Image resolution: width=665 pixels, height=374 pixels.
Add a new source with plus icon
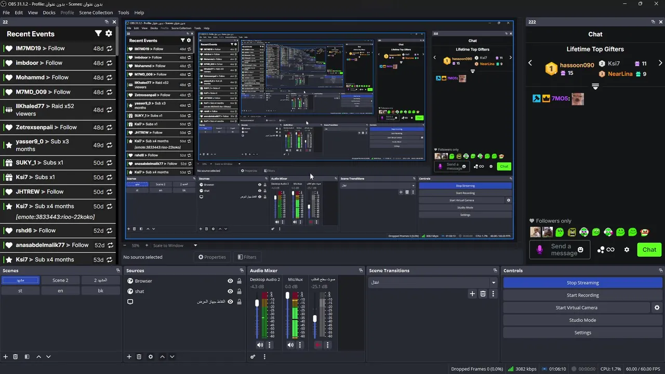[x=129, y=357]
